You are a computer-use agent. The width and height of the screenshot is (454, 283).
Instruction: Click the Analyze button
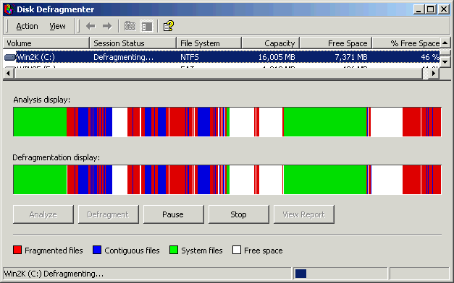point(43,214)
